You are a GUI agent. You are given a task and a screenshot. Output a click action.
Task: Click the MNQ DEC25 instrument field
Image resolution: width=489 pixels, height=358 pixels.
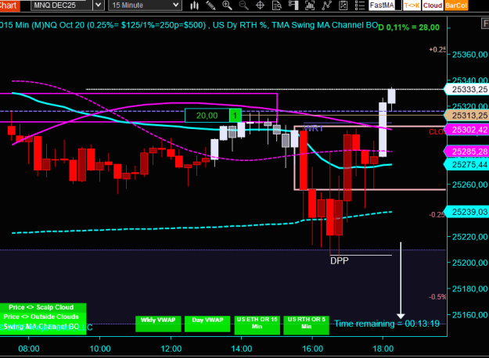(x=62, y=5)
